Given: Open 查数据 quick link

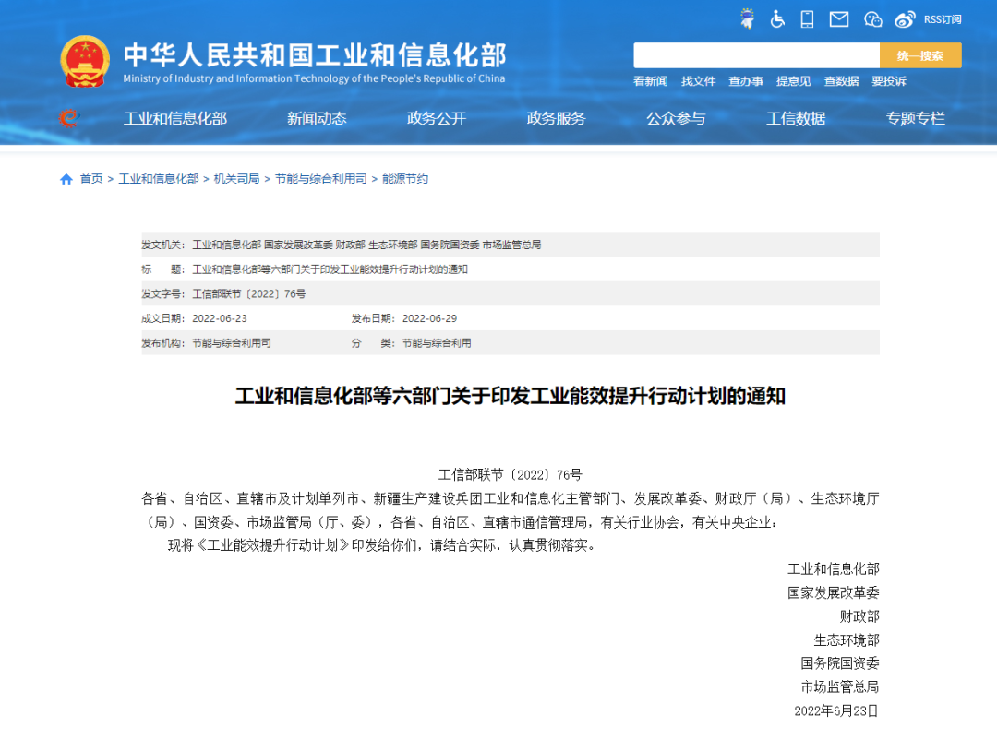Looking at the screenshot, I should click(x=841, y=81).
